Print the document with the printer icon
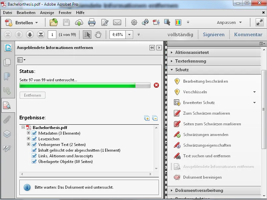Screen dimensions: 267x200 [91, 22]
